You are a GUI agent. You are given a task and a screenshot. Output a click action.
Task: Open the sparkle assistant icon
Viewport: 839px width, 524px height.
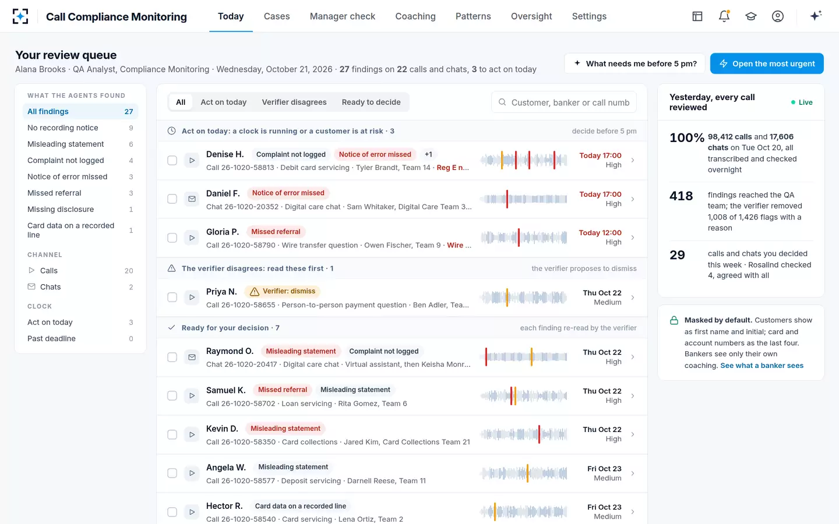[x=816, y=16]
